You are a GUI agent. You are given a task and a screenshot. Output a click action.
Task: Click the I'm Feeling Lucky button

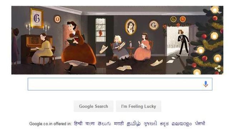point(138,106)
